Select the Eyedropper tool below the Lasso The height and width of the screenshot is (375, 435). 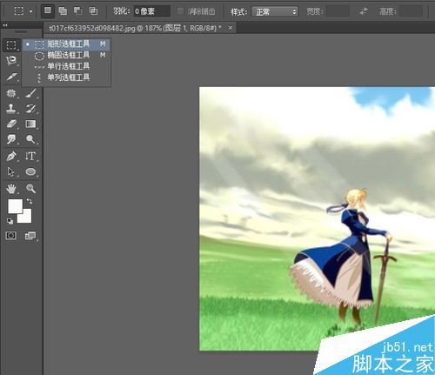pyautogui.click(x=11, y=77)
